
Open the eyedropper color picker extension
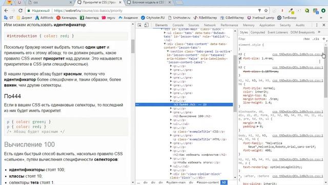291,10
